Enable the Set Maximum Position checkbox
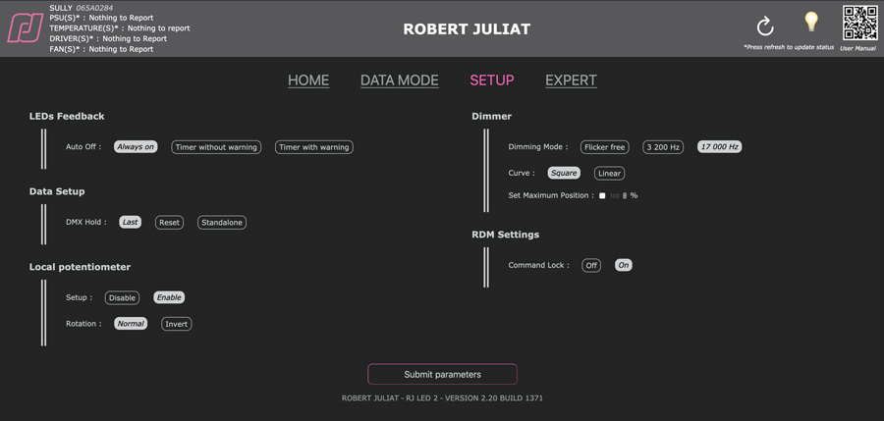Screen dimensions: 884x421 602,195
